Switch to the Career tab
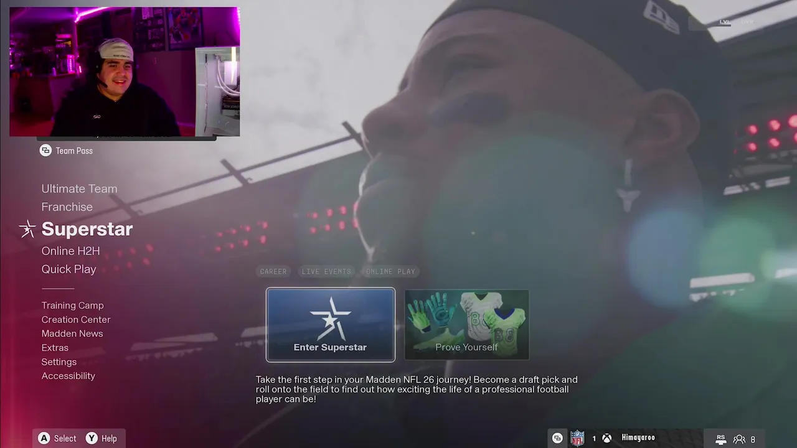The height and width of the screenshot is (448, 797). (x=273, y=271)
